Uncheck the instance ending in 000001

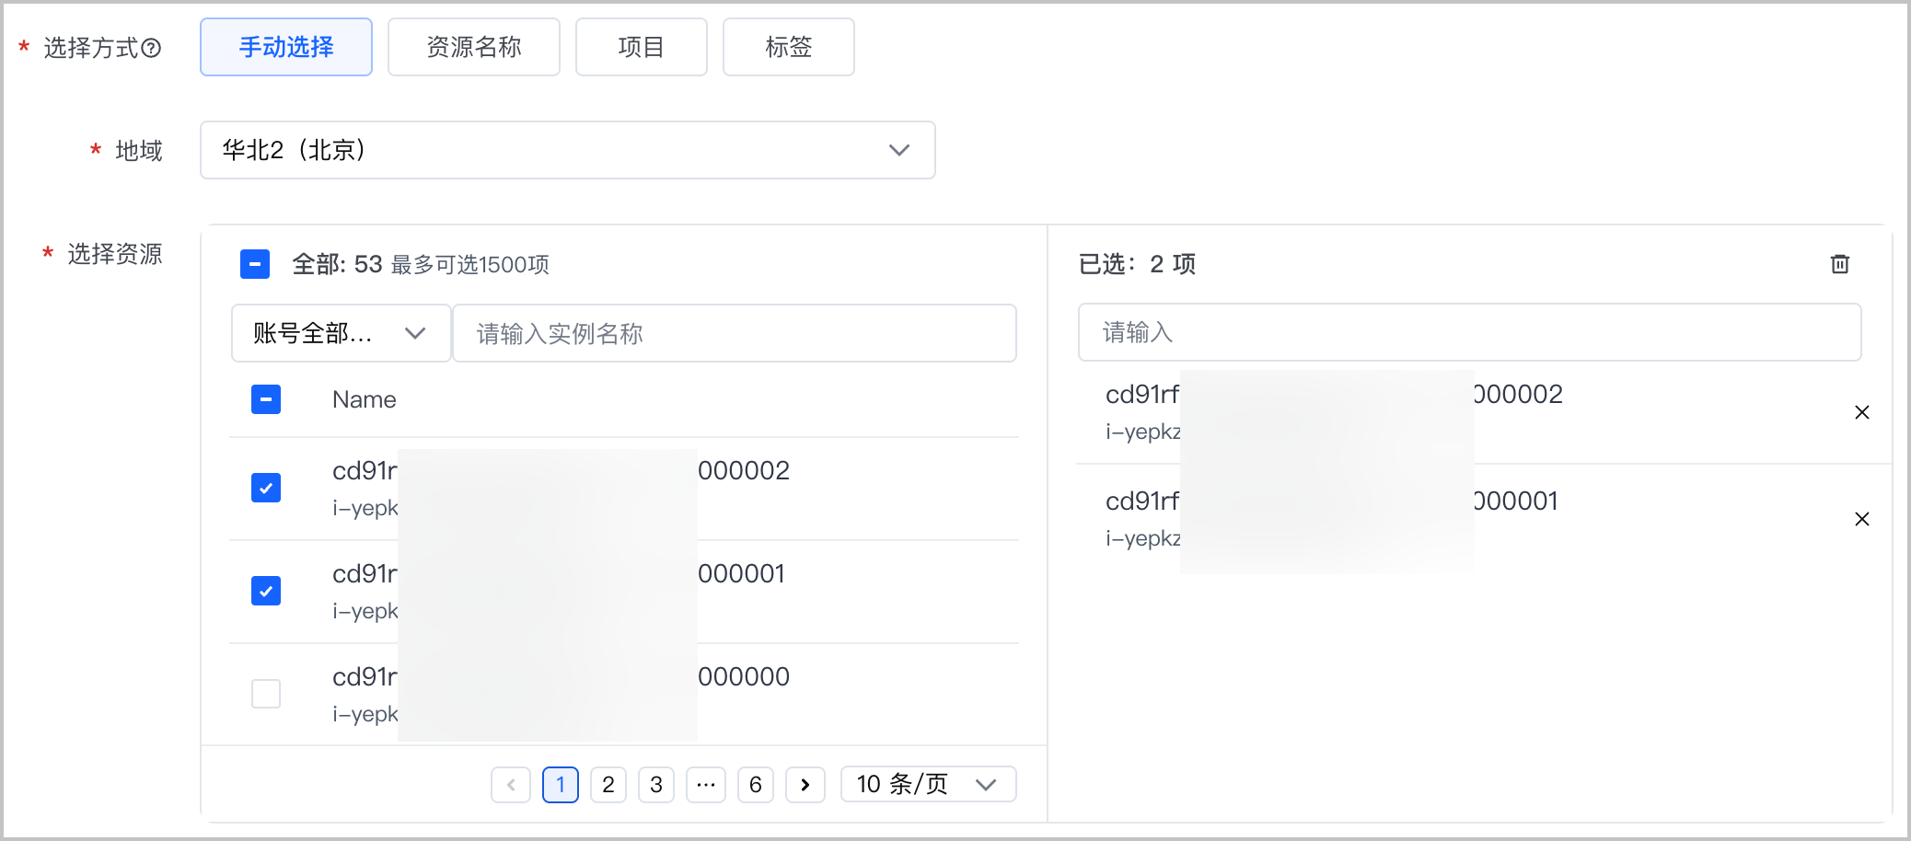pos(266,591)
